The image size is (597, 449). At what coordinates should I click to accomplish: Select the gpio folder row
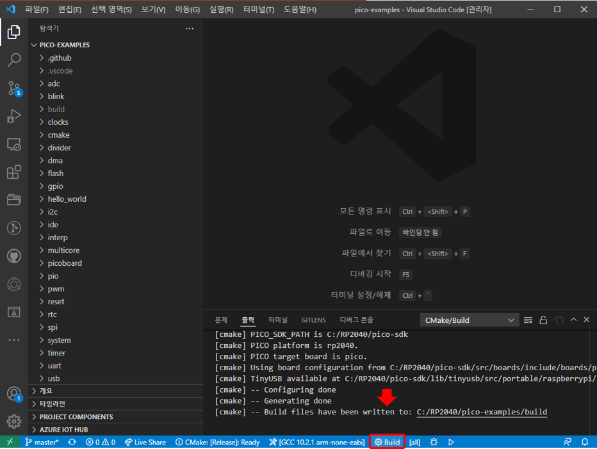pos(116,186)
